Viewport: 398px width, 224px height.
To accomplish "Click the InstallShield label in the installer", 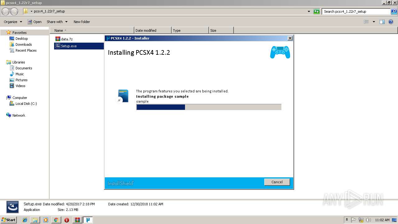I will [x=121, y=183].
